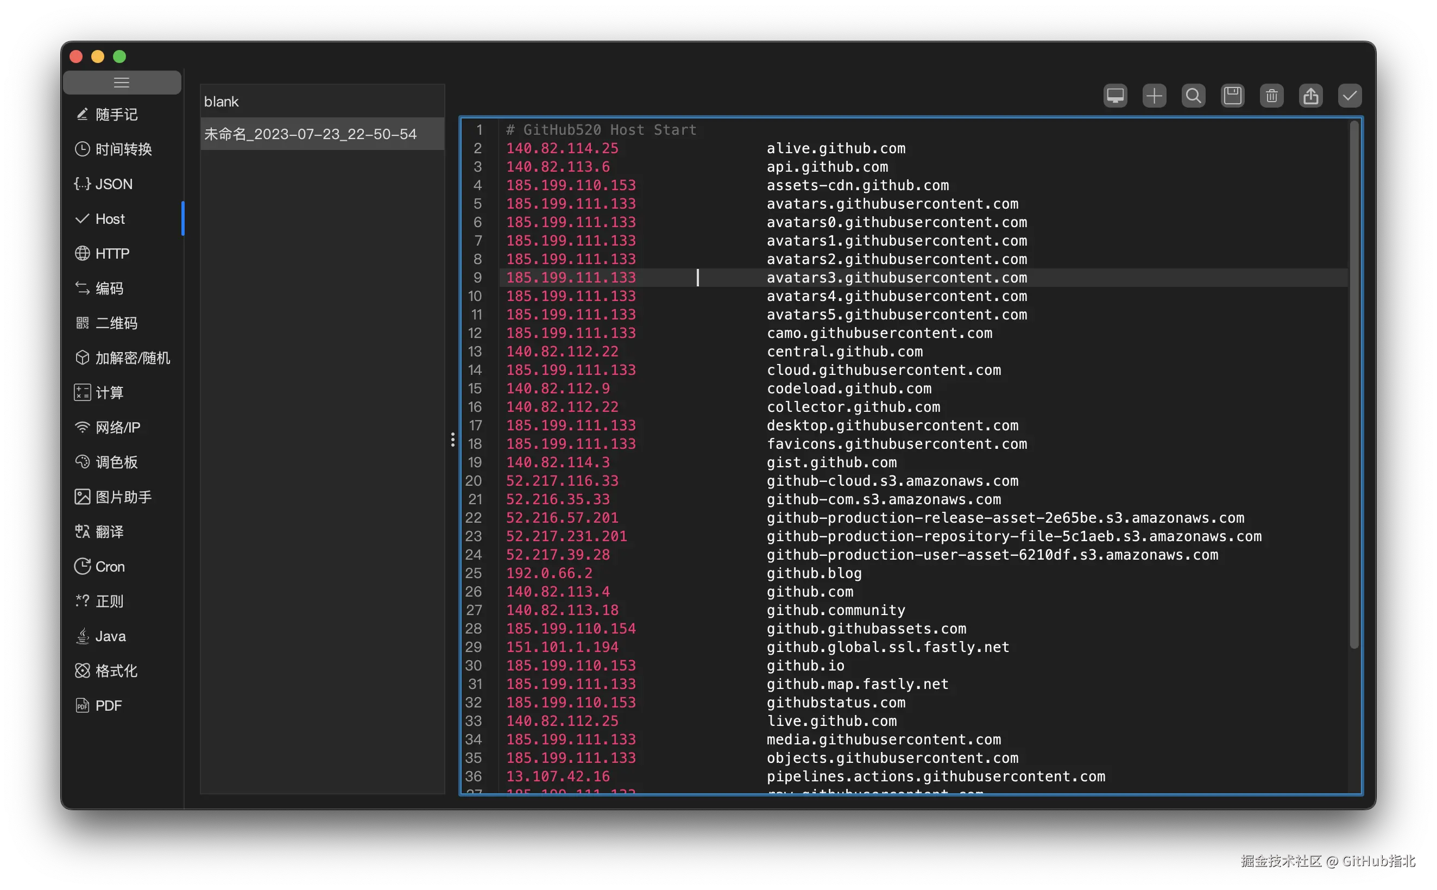Open the 调色板 color palette tool

tap(116, 462)
